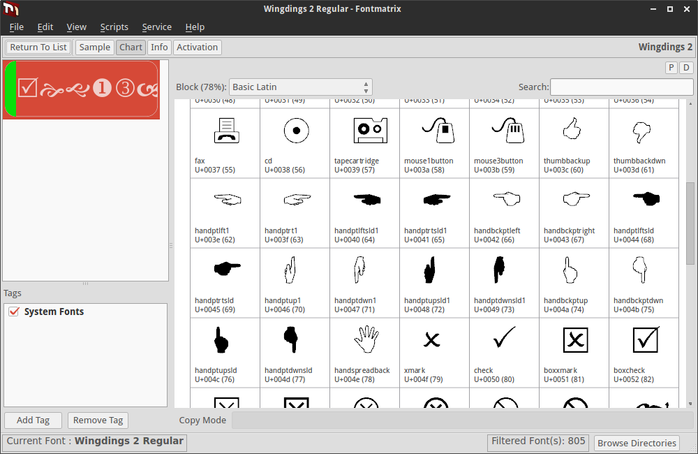Click the chart scrollbar up arrow
The height and width of the screenshot is (454, 698).
[690, 103]
